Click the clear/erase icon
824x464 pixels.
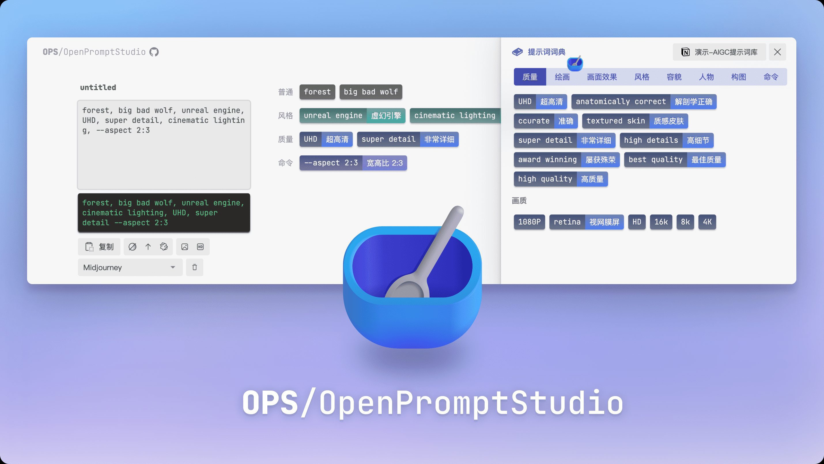133,246
